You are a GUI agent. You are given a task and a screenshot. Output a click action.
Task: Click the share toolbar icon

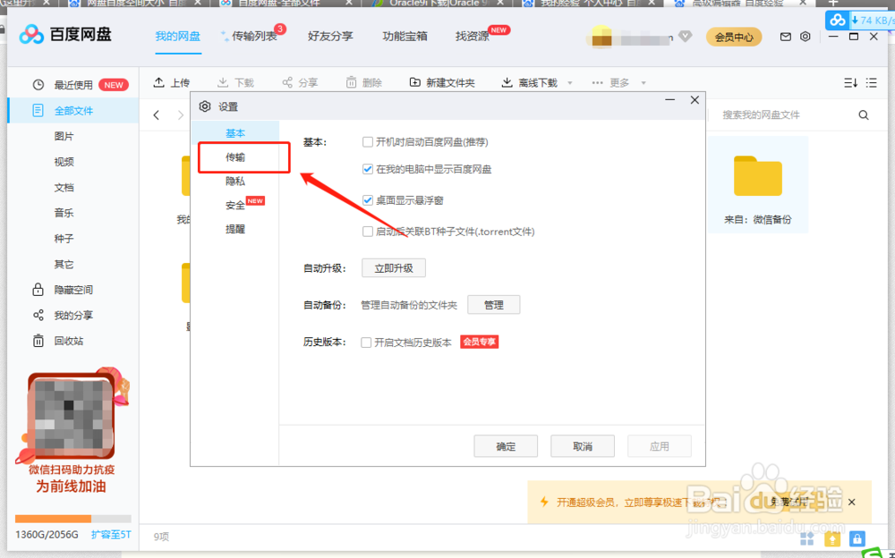click(287, 82)
